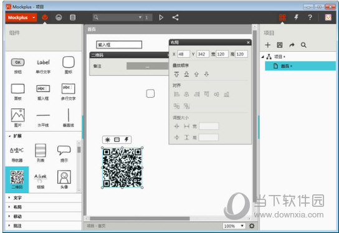Screen dimensions: 339x233
Task: Collapse the 项目 tree root node
Action: (x=262, y=57)
